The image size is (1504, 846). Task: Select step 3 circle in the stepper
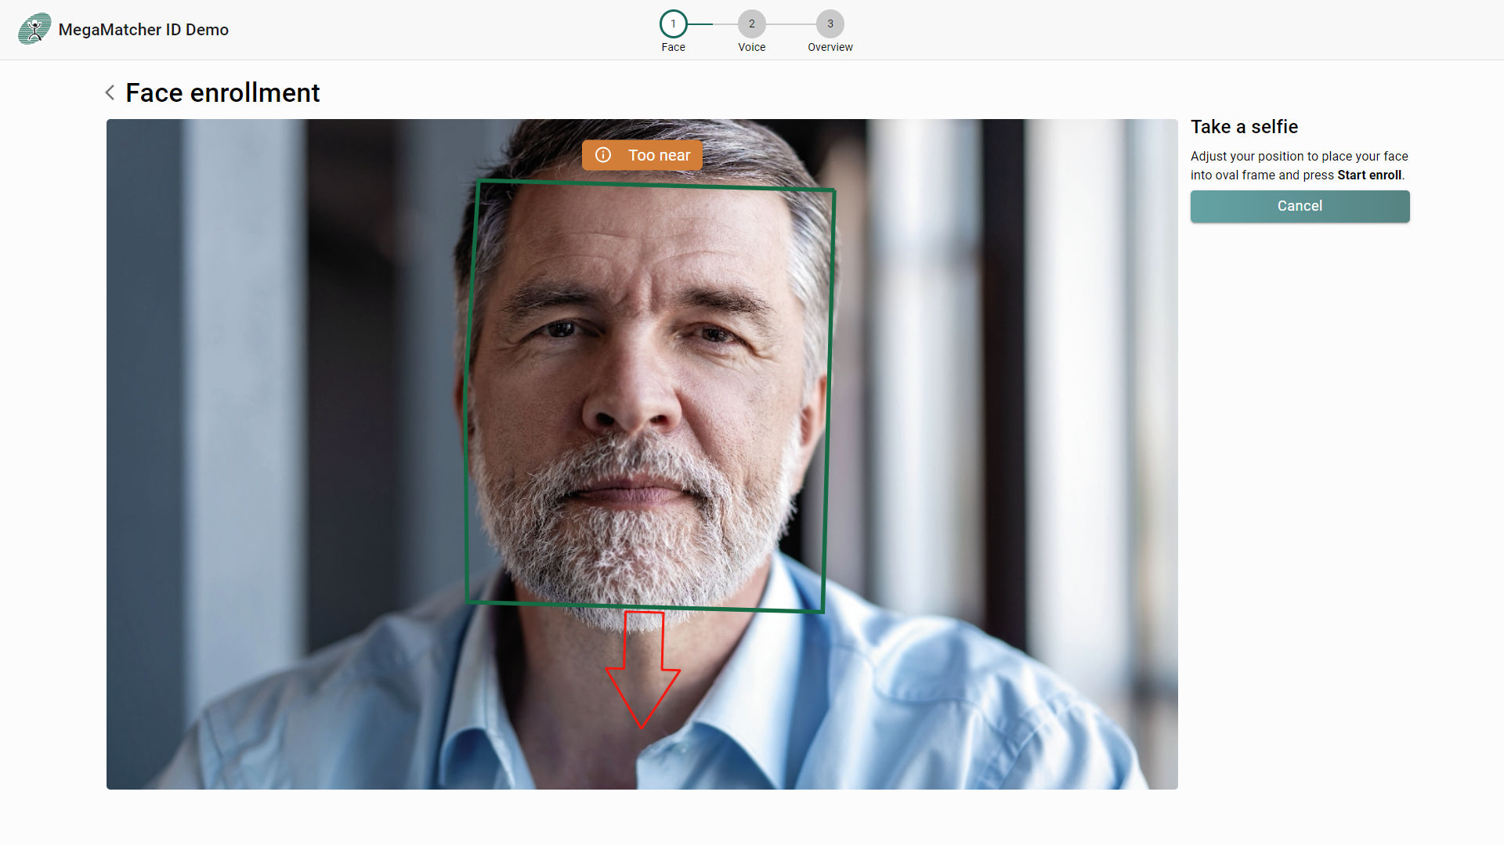[x=830, y=23]
